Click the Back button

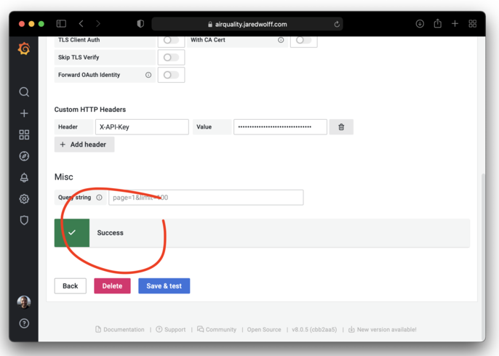(x=70, y=286)
